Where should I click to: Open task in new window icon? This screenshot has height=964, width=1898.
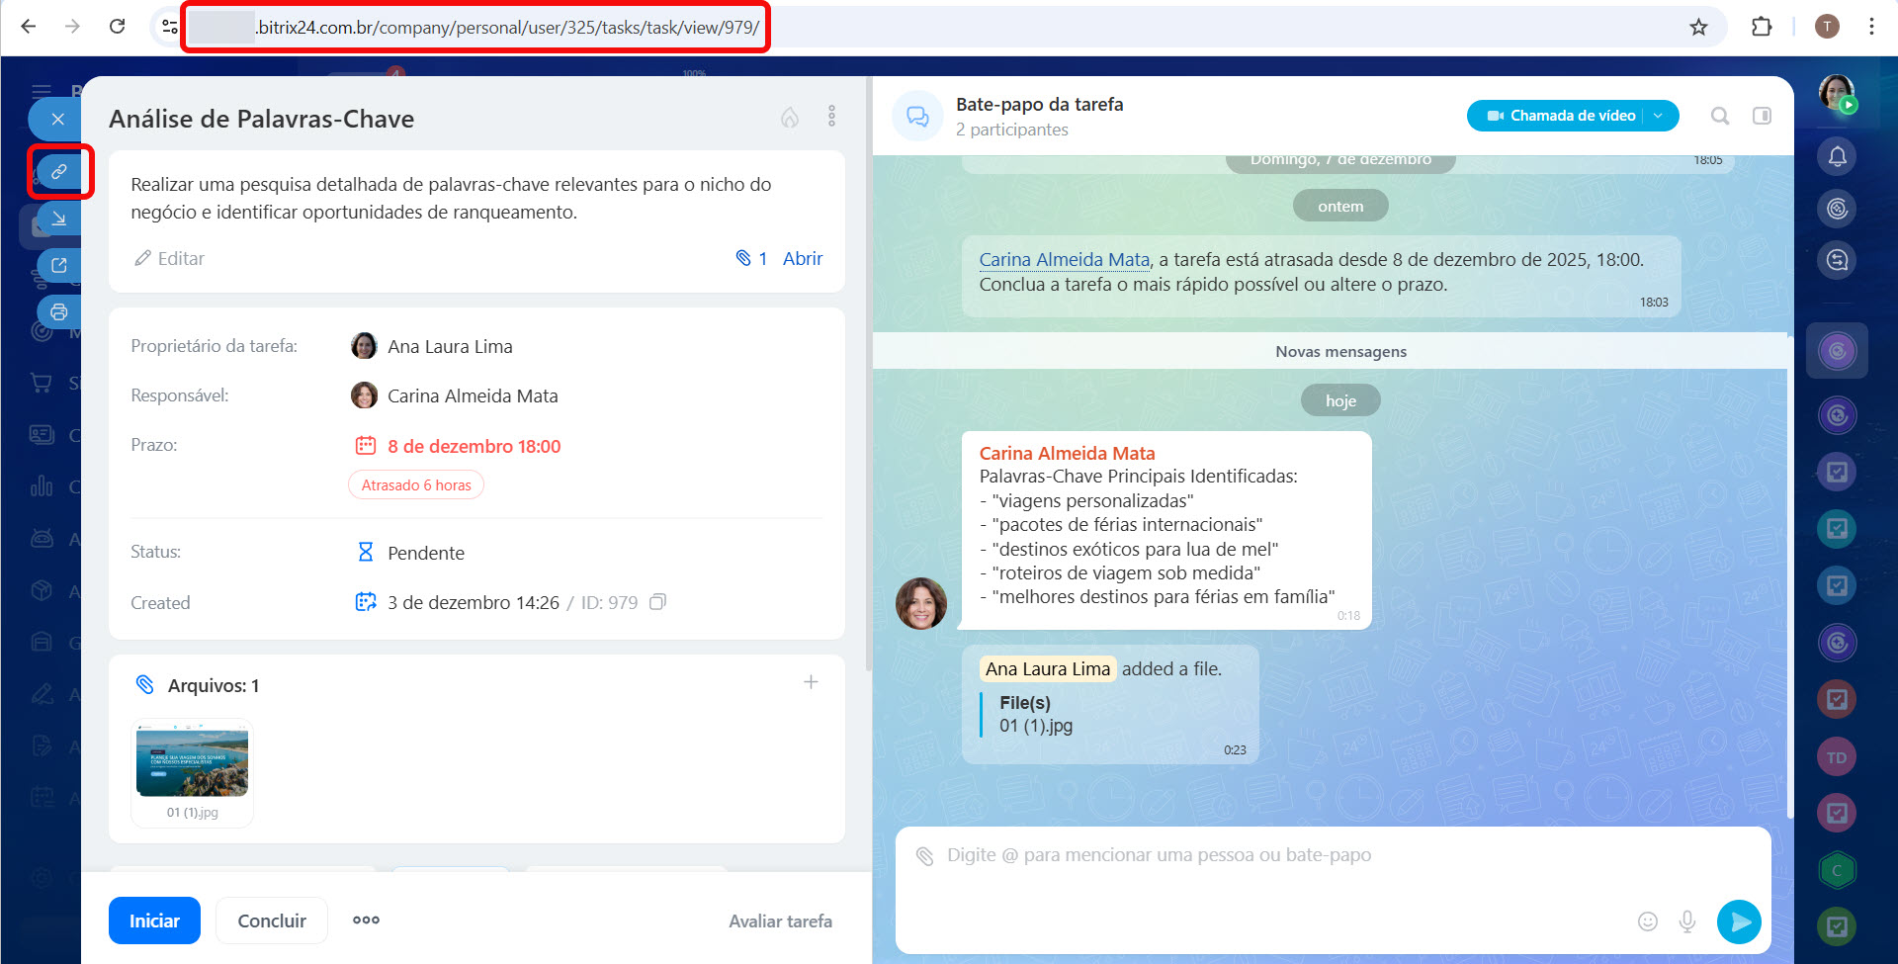59,265
